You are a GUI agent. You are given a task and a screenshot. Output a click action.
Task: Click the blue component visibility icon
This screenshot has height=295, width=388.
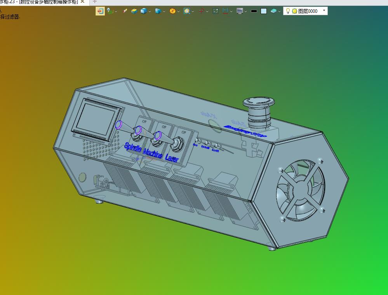[x=158, y=11]
